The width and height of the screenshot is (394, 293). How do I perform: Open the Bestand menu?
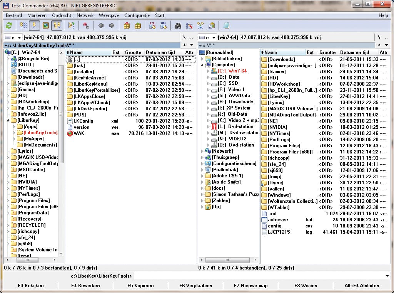pos(14,15)
